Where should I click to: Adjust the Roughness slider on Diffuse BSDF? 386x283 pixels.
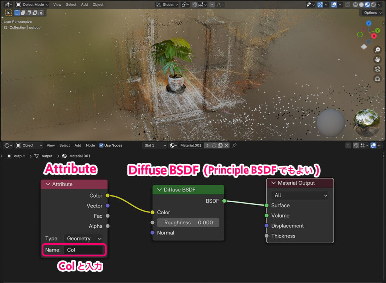[188, 222]
